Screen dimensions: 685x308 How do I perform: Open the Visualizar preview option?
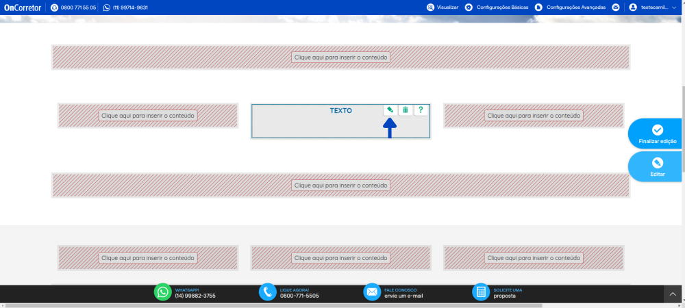coord(443,8)
